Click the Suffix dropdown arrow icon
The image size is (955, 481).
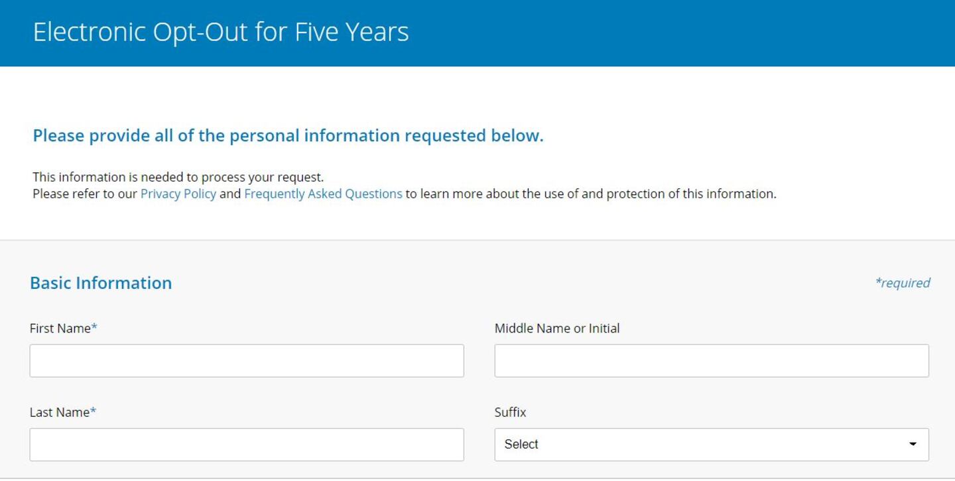(913, 445)
